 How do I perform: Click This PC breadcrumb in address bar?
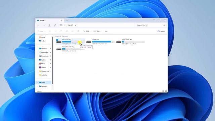(x=70, y=25)
